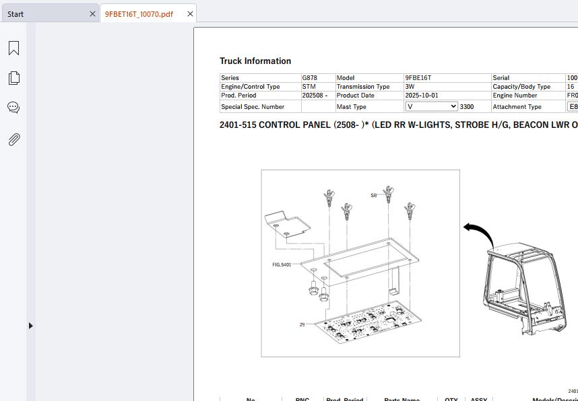Click the 3W transmission type cell
This screenshot has height=401, width=578.
447,87
